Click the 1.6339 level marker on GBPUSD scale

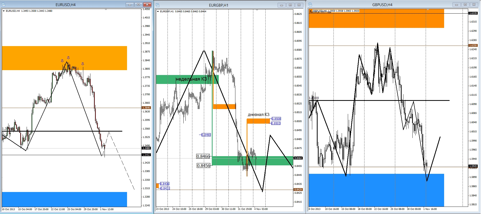click(473, 13)
